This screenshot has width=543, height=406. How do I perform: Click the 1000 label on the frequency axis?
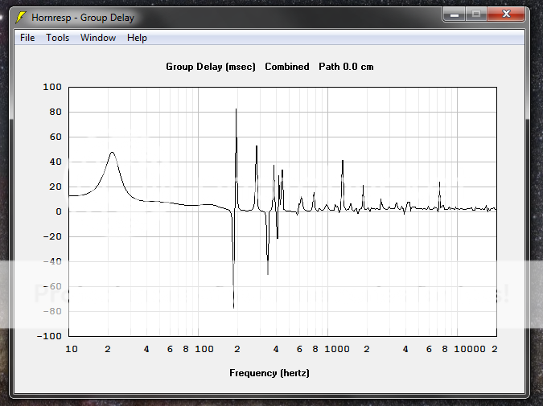click(x=337, y=349)
